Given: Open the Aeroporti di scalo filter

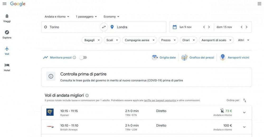Looking at the screenshot, I should (x=216, y=40).
